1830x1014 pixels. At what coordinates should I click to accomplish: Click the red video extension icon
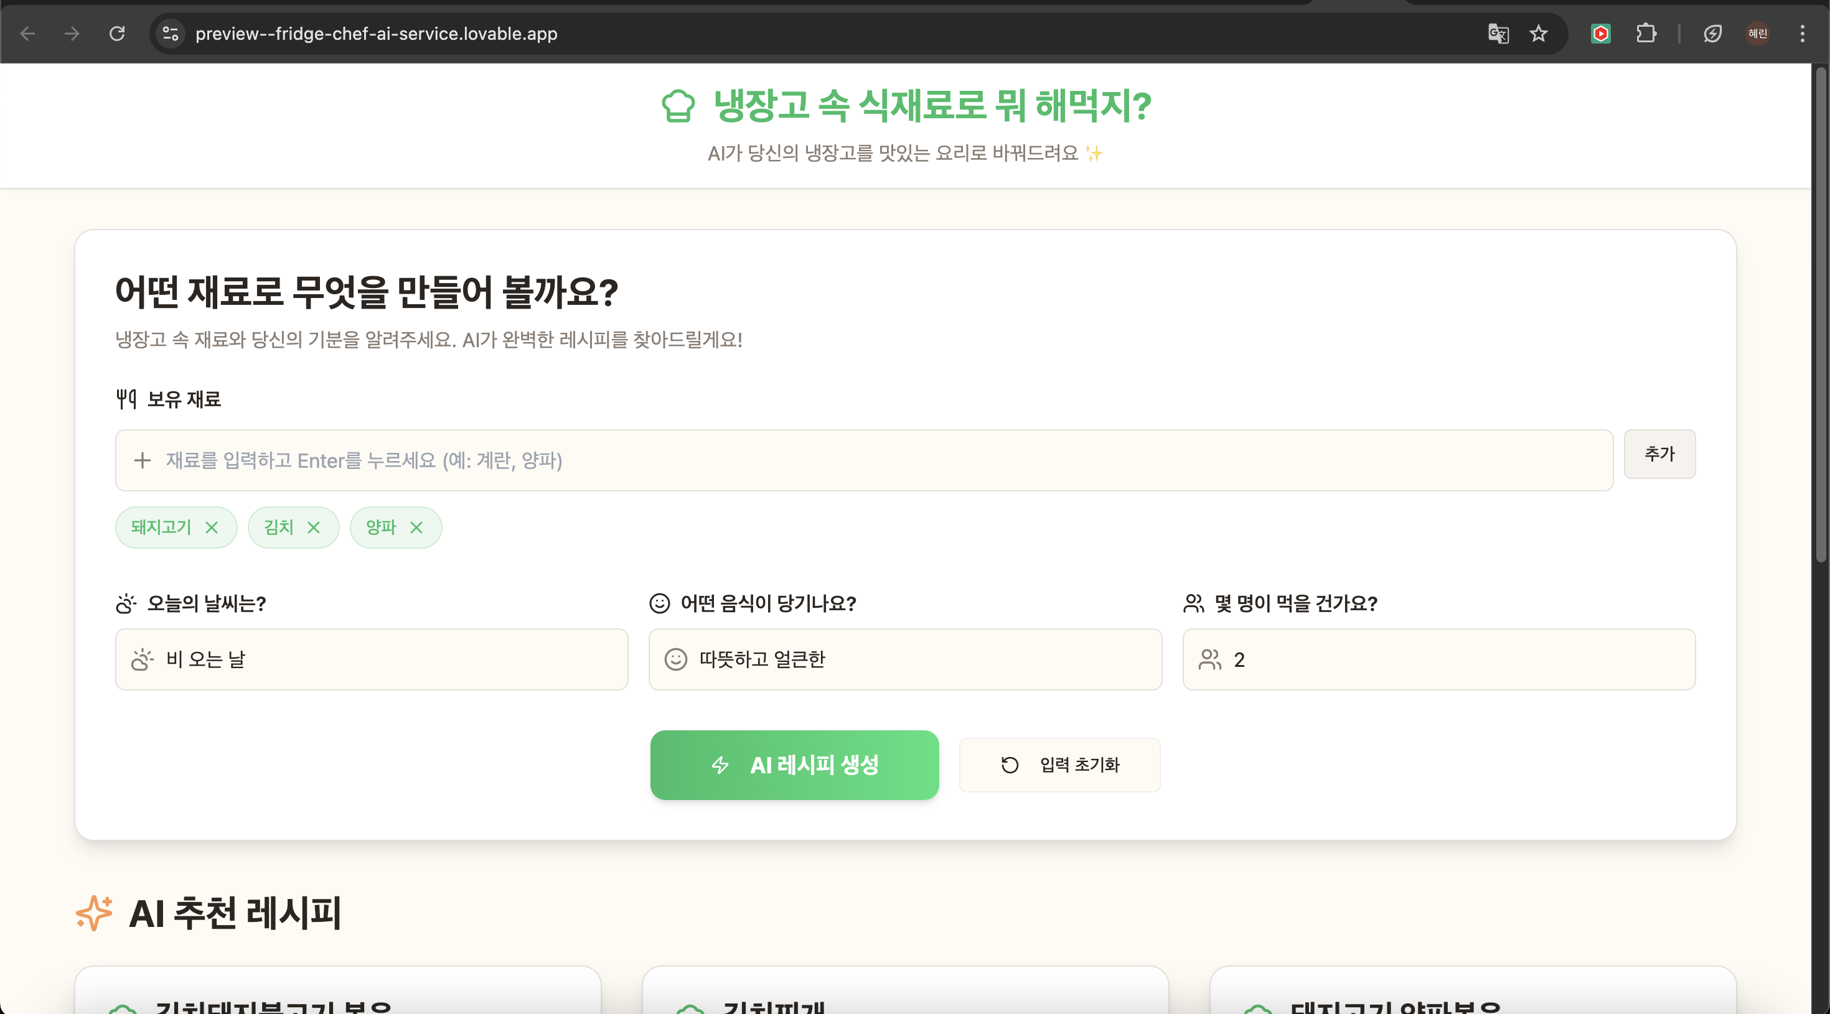tap(1600, 34)
